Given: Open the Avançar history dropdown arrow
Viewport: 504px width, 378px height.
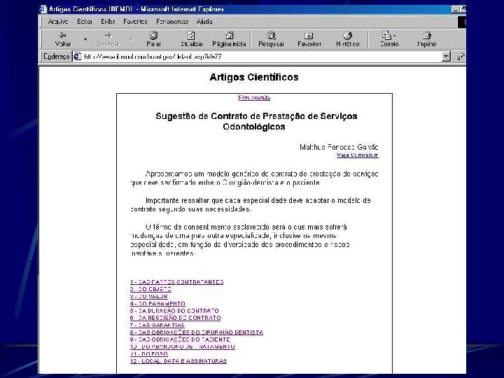Looking at the screenshot, I should pyautogui.click(x=132, y=39).
